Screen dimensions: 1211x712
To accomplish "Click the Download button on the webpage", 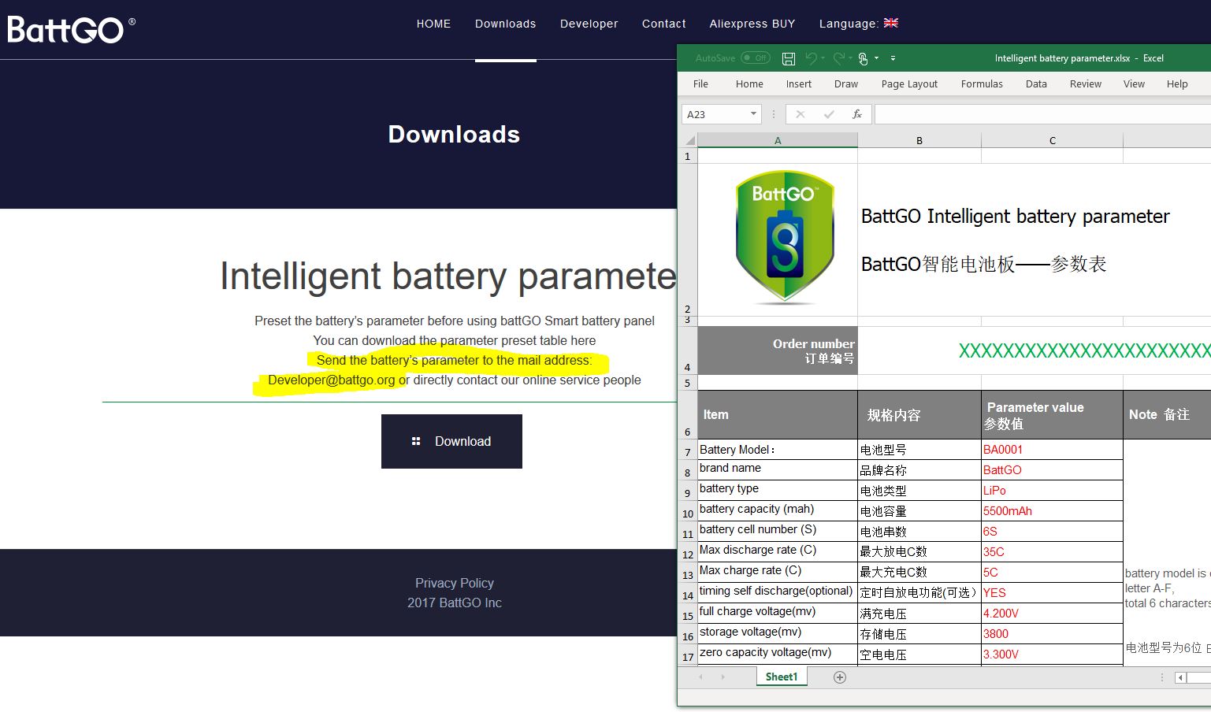I will tap(451, 441).
